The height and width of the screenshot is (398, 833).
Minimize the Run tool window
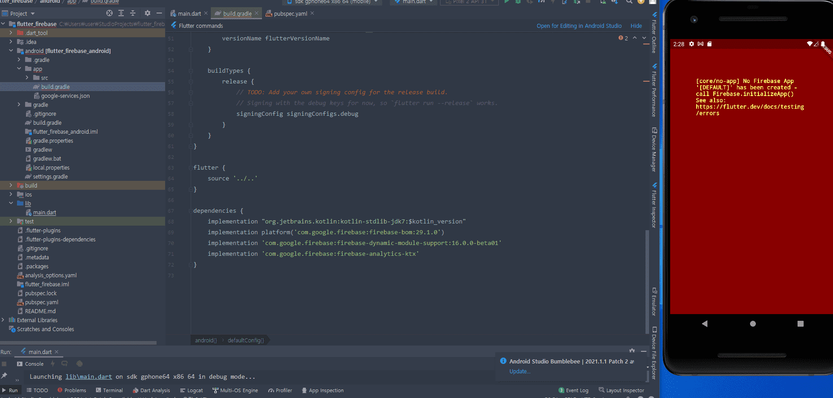[643, 350]
